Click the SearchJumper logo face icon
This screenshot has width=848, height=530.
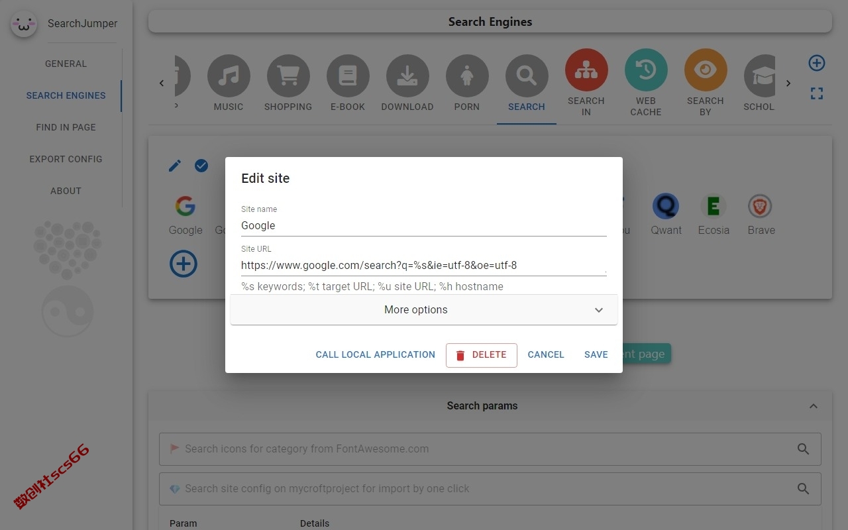coord(24,24)
